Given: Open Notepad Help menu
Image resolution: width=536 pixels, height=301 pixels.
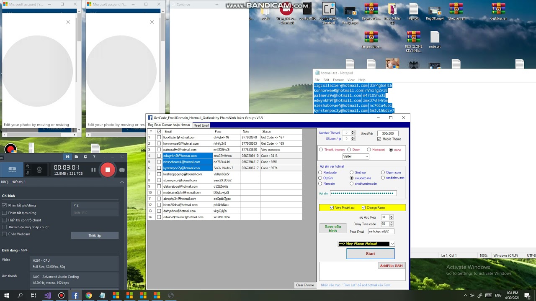Looking at the screenshot, I should click(x=362, y=80).
